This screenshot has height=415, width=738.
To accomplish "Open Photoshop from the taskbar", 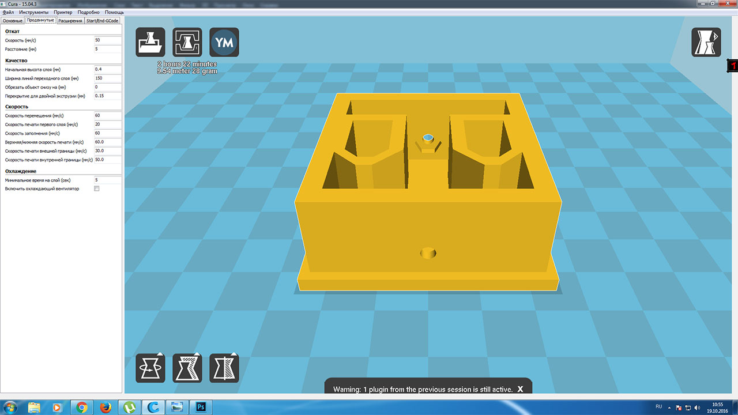I will (201, 407).
